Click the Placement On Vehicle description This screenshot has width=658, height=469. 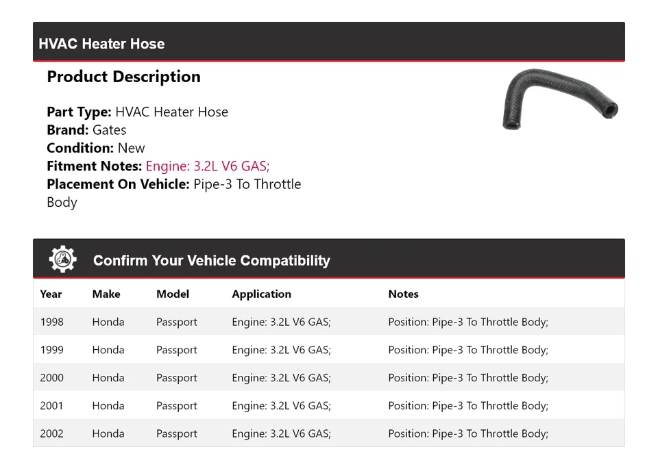[x=173, y=183]
